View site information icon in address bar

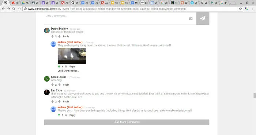tap(25, 9)
